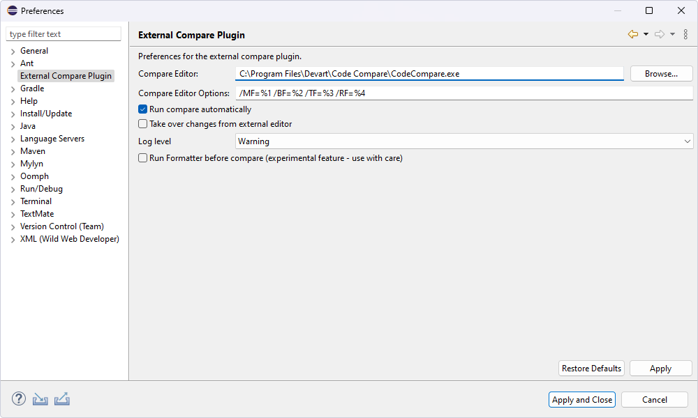This screenshot has width=698, height=418.
Task: Expand the Oomph tree node
Action: click(13, 177)
